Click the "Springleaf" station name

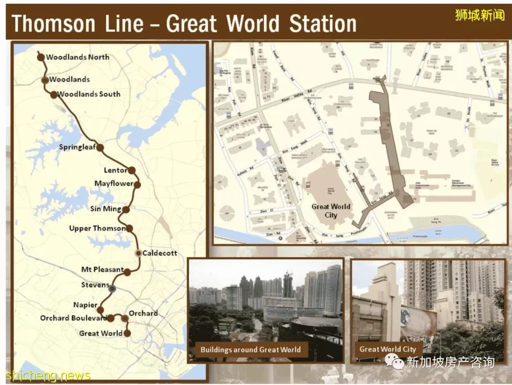coord(77,147)
